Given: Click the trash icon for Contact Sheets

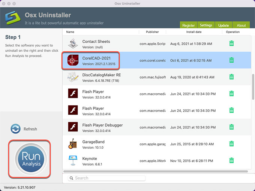Looking at the screenshot, I should [231, 43].
